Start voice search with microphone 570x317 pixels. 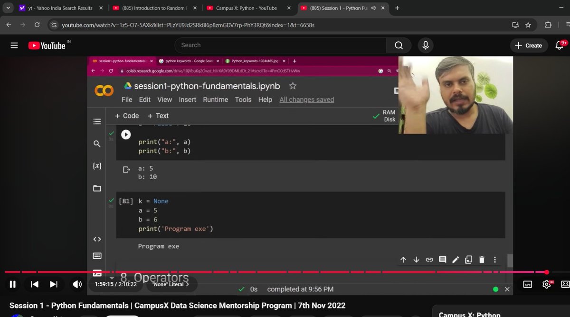click(x=426, y=45)
